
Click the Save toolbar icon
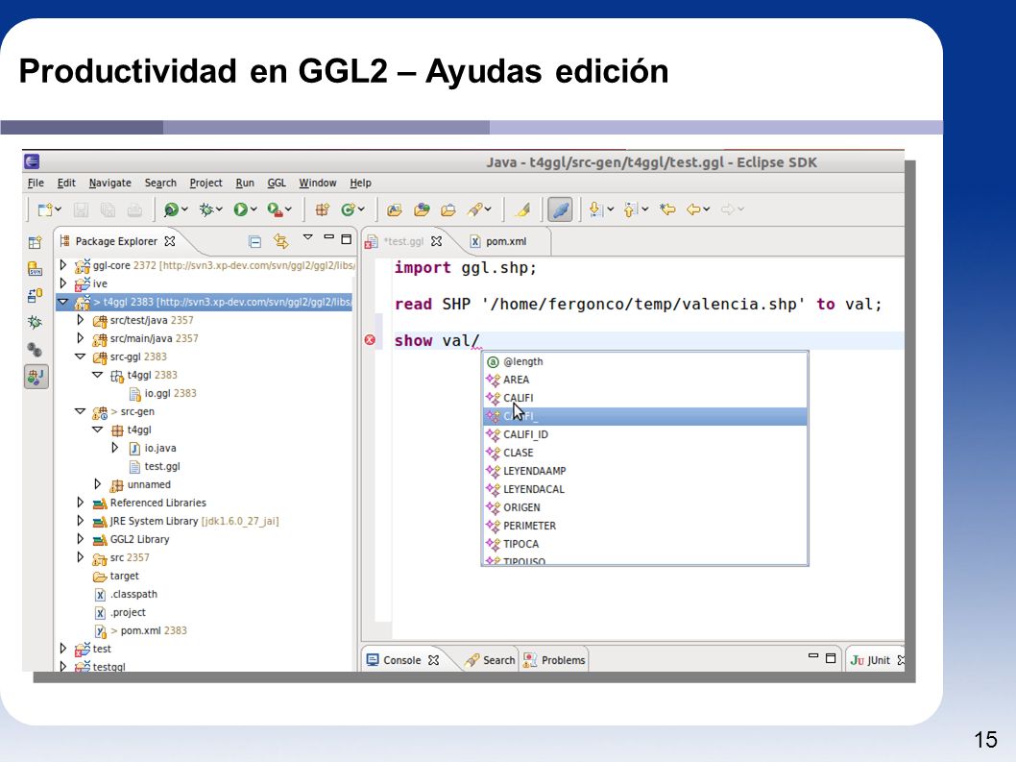coord(81,209)
